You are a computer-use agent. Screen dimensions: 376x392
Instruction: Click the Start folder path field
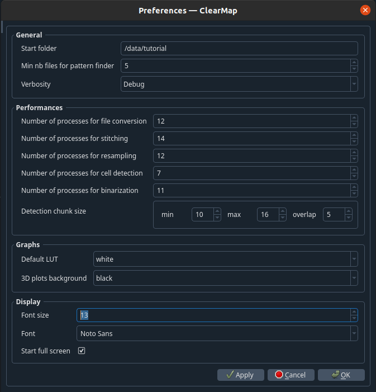(x=239, y=48)
